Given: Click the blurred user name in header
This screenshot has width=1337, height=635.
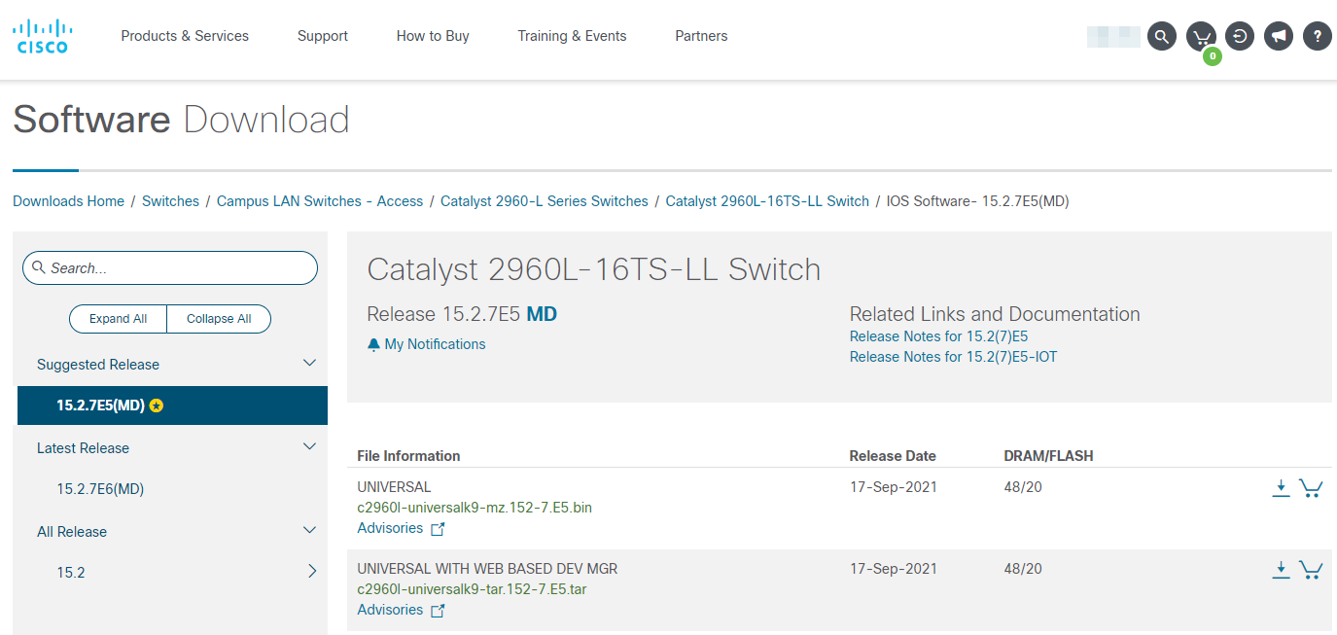Looking at the screenshot, I should 1113,37.
